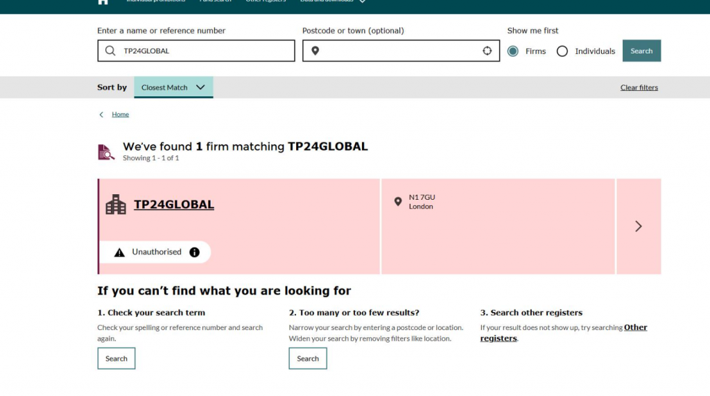Open the TP24GLOBAL result via right arrow
The height and width of the screenshot is (396, 710).
pos(638,226)
